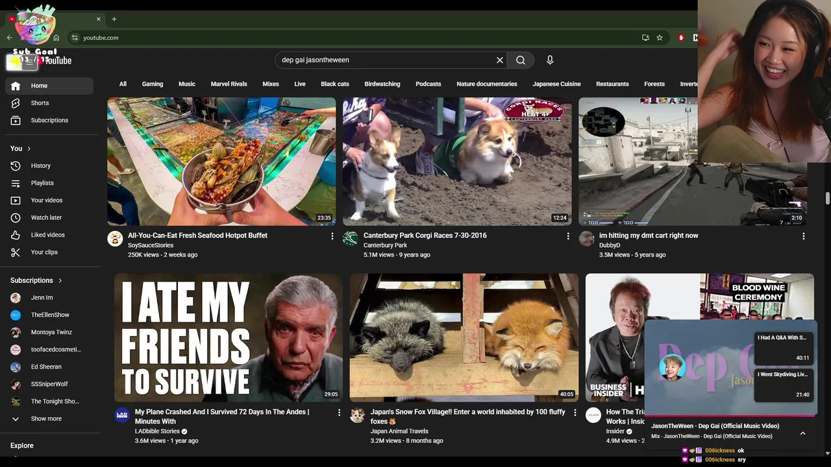Click the page vertical scrollbar thumb
The height and width of the screenshot is (467, 831).
tap(827, 198)
